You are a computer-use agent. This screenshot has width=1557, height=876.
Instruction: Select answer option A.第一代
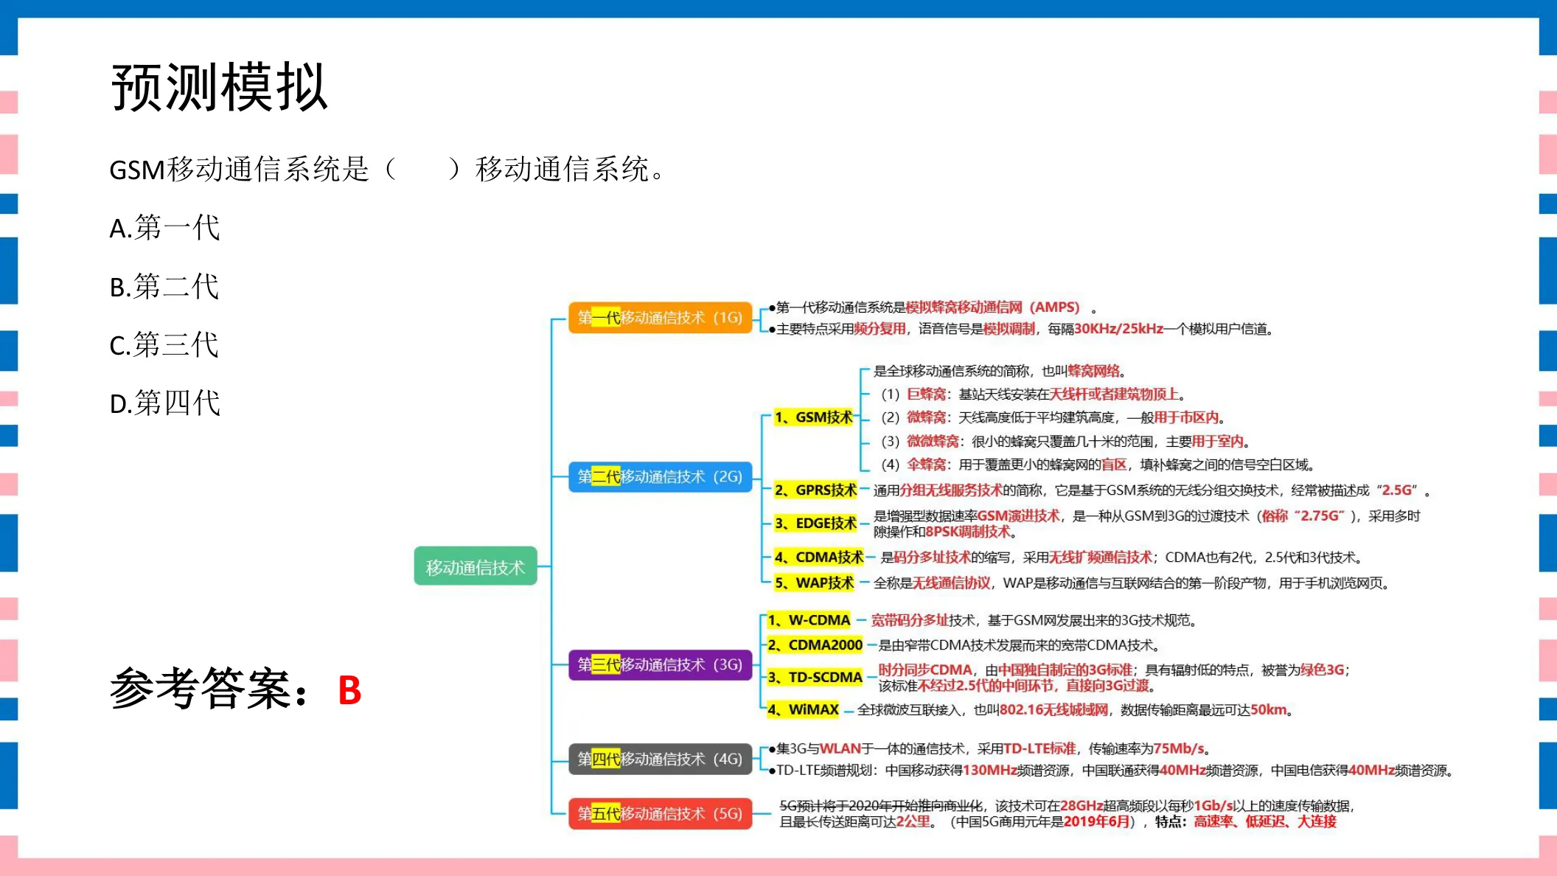[164, 228]
